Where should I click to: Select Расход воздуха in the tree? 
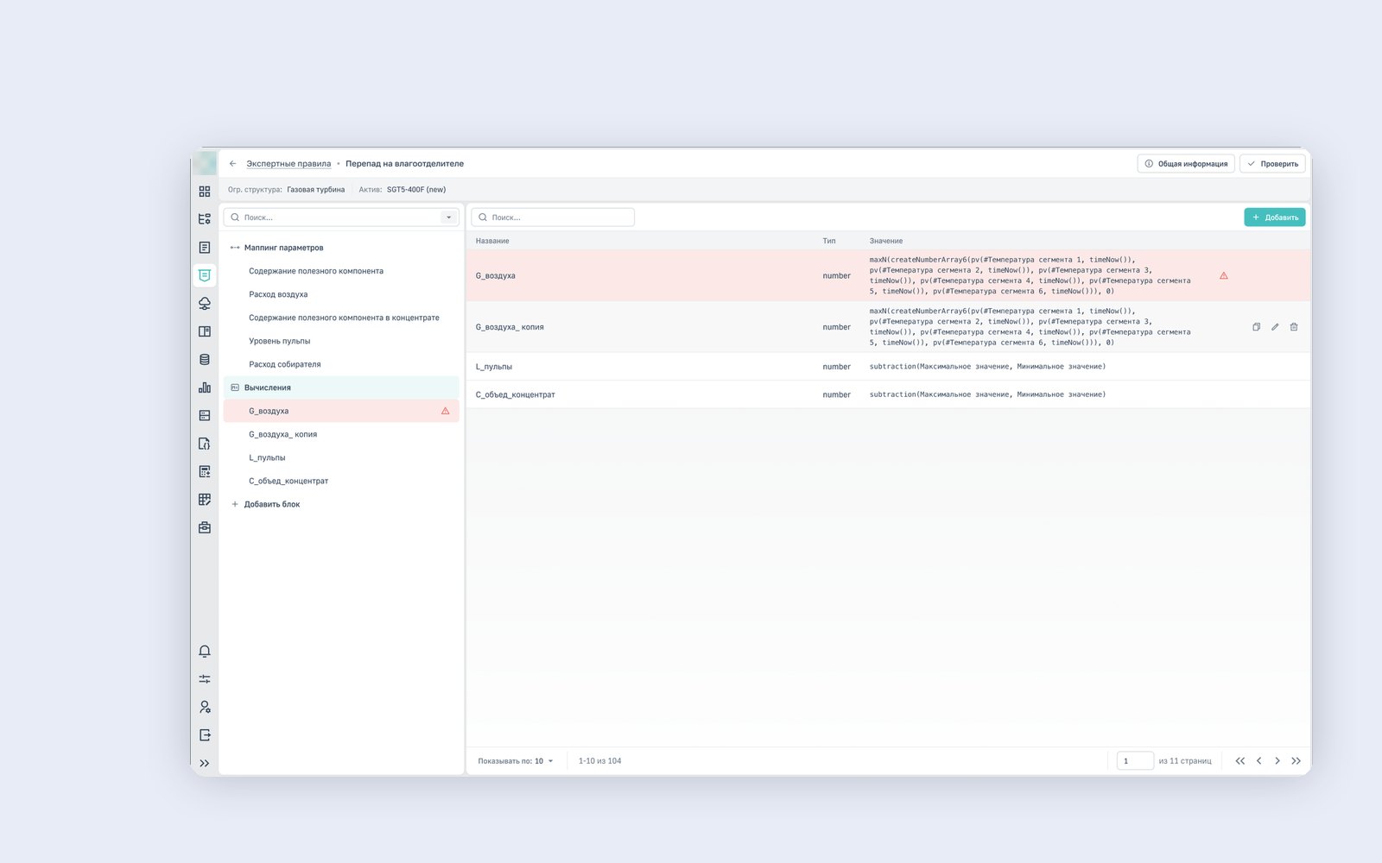click(278, 294)
